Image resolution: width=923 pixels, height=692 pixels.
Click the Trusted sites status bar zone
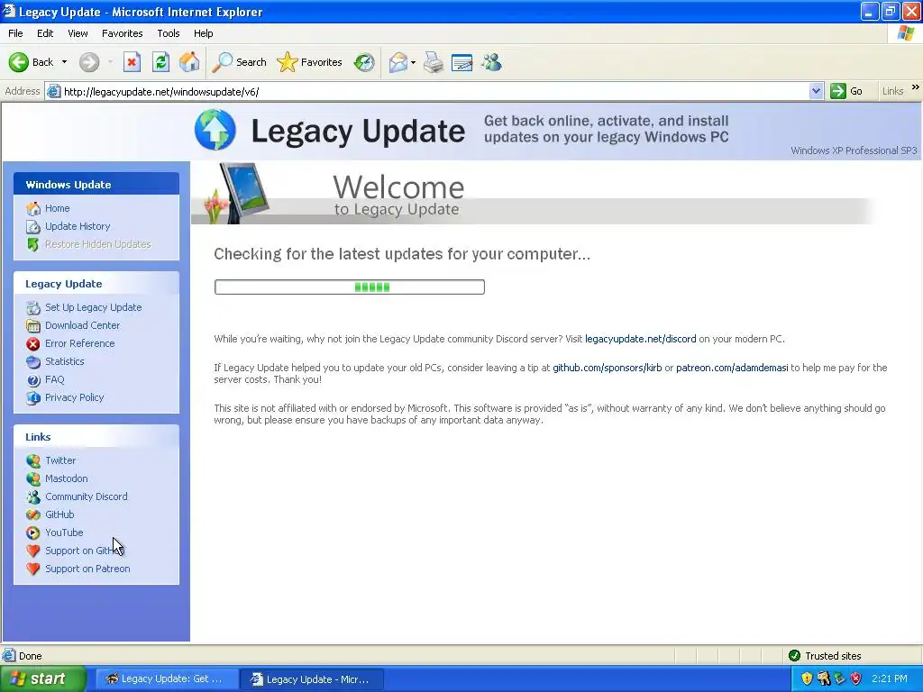(826, 656)
